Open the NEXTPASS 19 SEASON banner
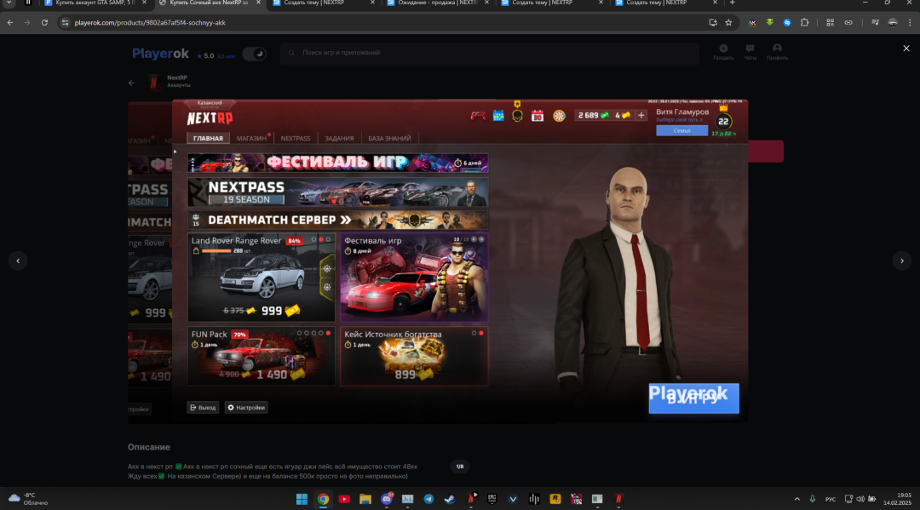Viewport: 920px width, 510px height. tap(338, 192)
